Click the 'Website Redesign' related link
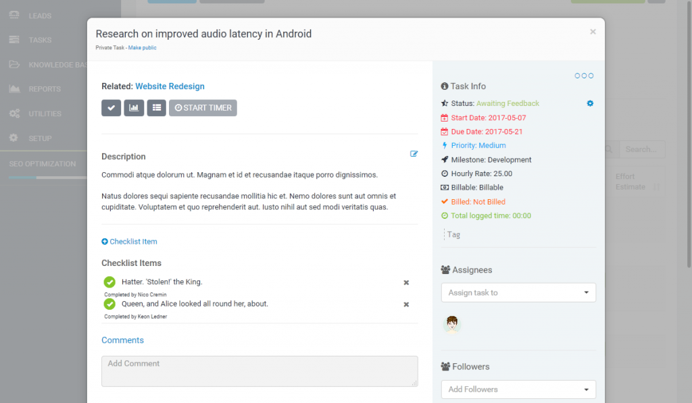Screen dimensions: 692x403 pos(170,86)
